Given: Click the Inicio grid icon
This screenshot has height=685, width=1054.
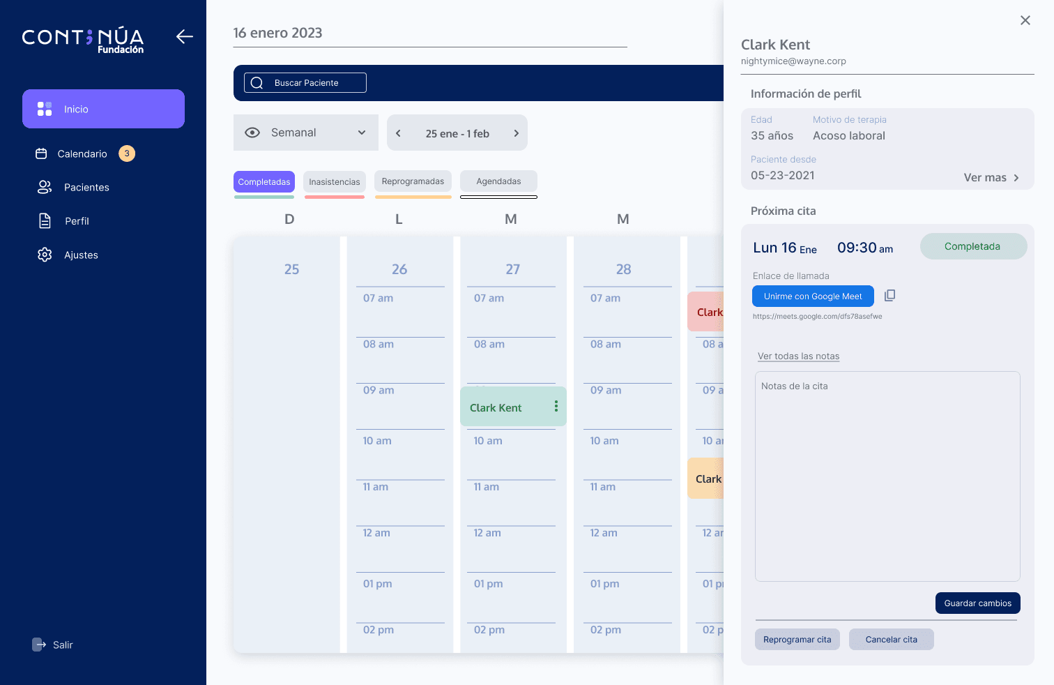Looking at the screenshot, I should 45,109.
